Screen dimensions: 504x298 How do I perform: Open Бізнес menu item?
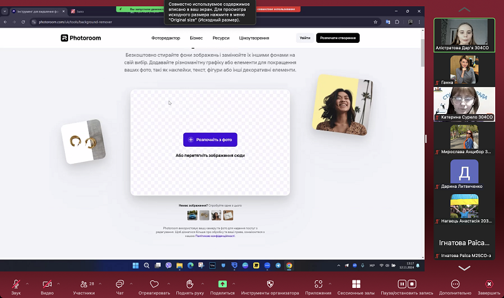point(196,38)
